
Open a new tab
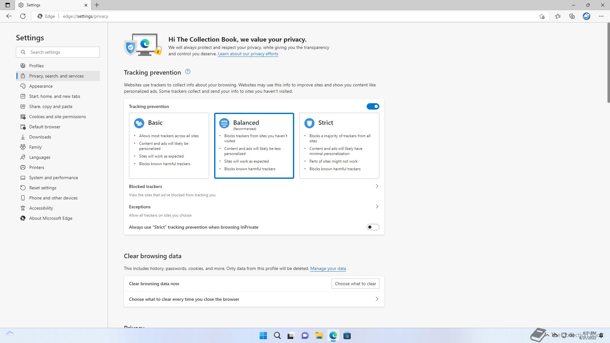97,5
